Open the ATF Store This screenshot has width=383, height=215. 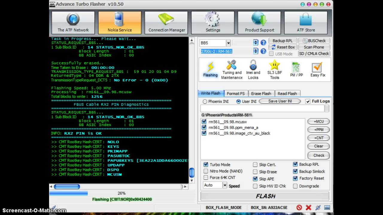click(306, 23)
